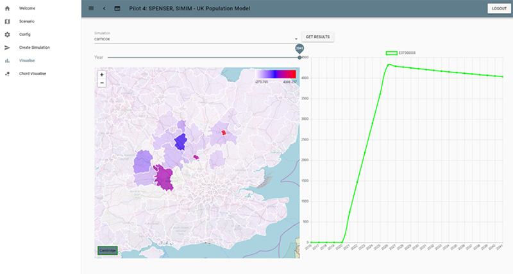Click the back chevron arrow in header
This screenshot has width=513, height=274.
pos(104,8)
